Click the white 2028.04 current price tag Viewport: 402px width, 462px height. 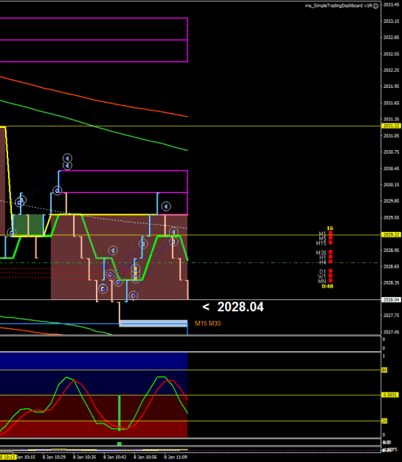coord(391,299)
